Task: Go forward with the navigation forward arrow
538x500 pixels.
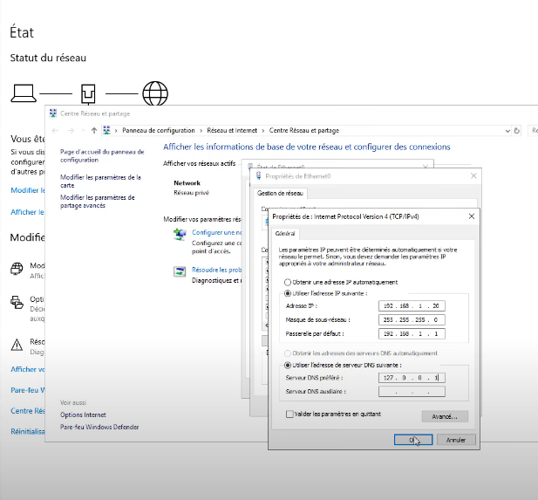Action: click(71, 131)
